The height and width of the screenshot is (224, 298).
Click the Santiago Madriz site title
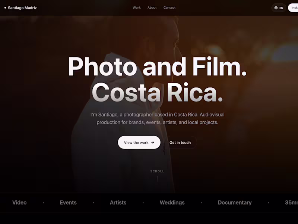coord(22,8)
